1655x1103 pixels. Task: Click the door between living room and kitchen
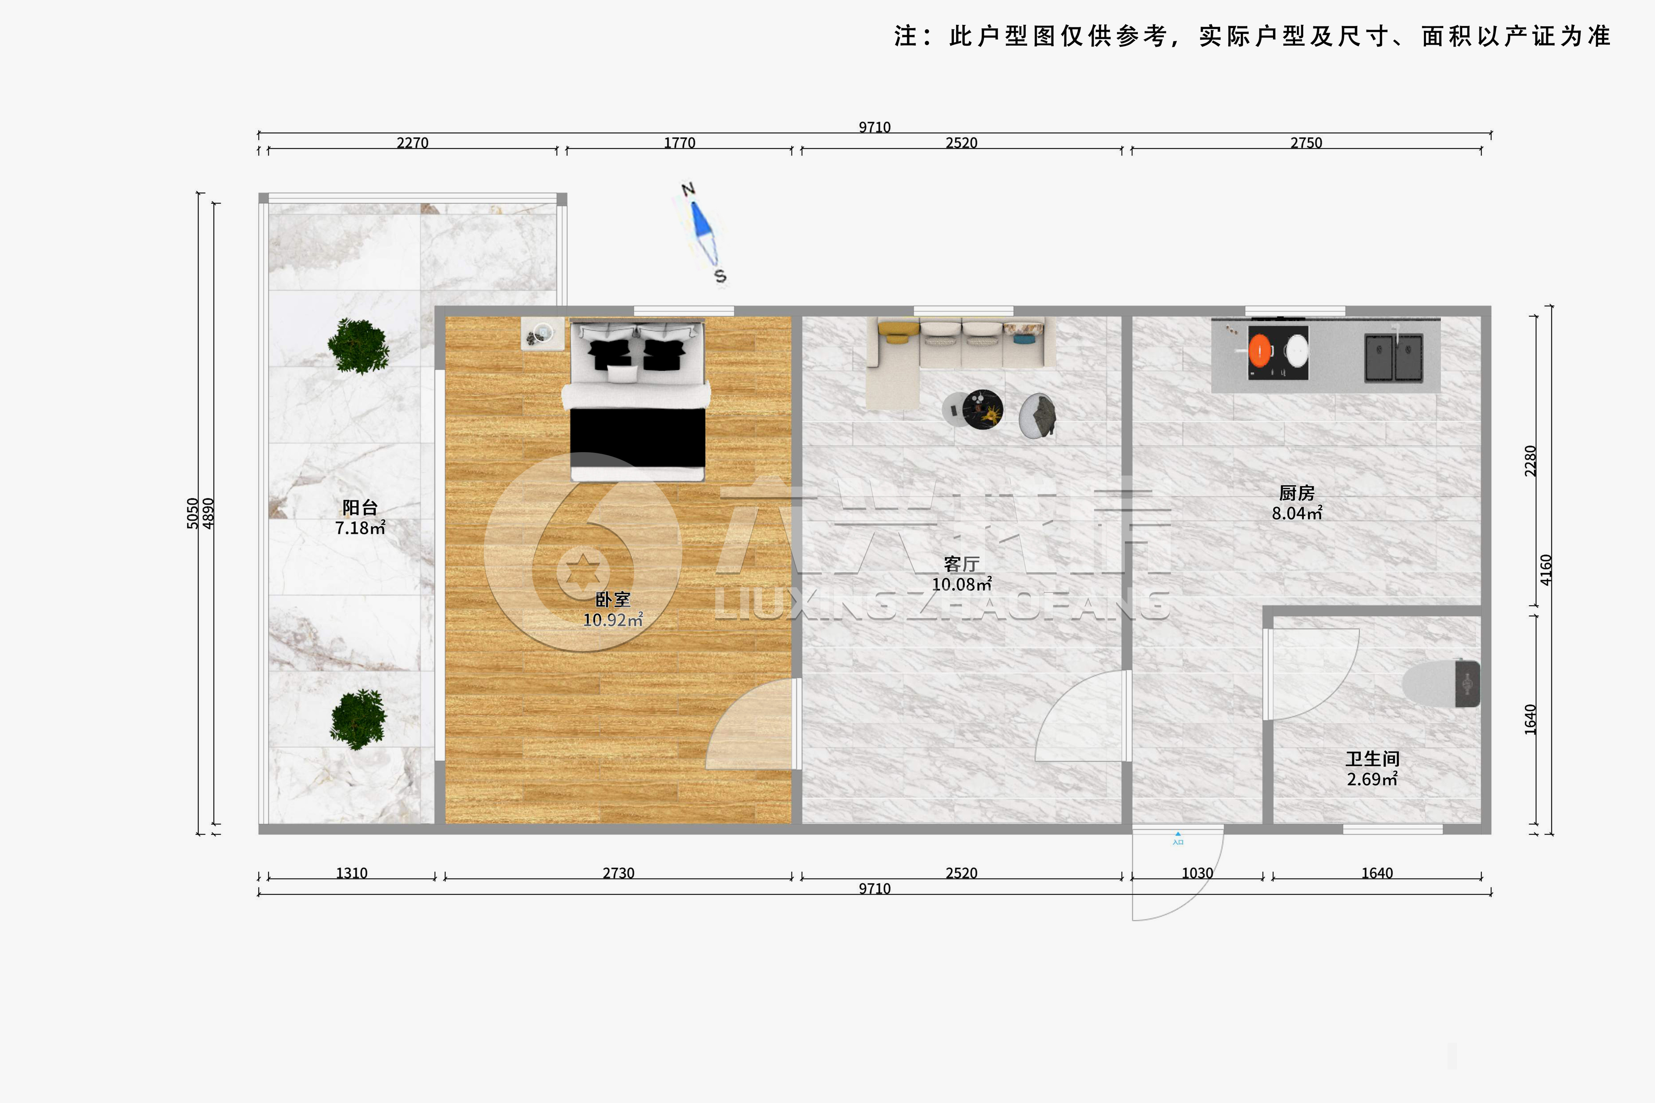1084,715
